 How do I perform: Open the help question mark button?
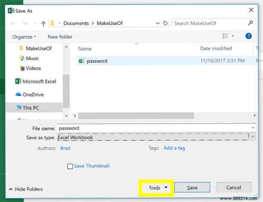[248, 36]
